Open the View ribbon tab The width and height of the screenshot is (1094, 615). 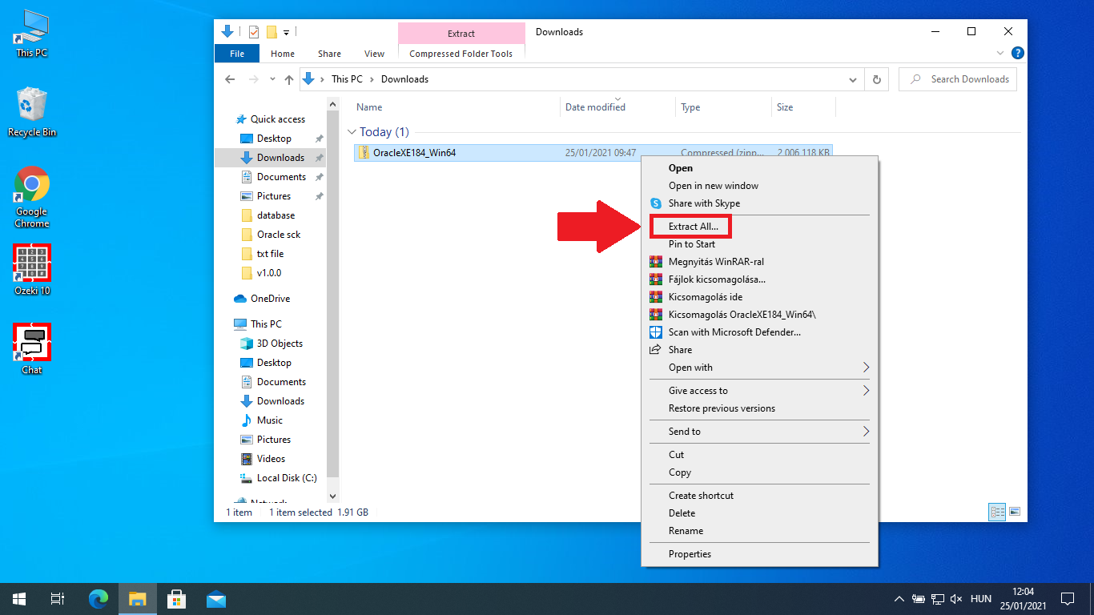pyautogui.click(x=374, y=54)
